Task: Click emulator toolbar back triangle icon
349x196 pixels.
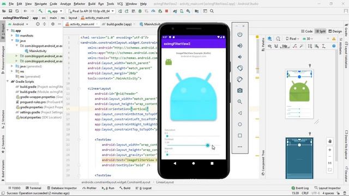Action: (240, 113)
